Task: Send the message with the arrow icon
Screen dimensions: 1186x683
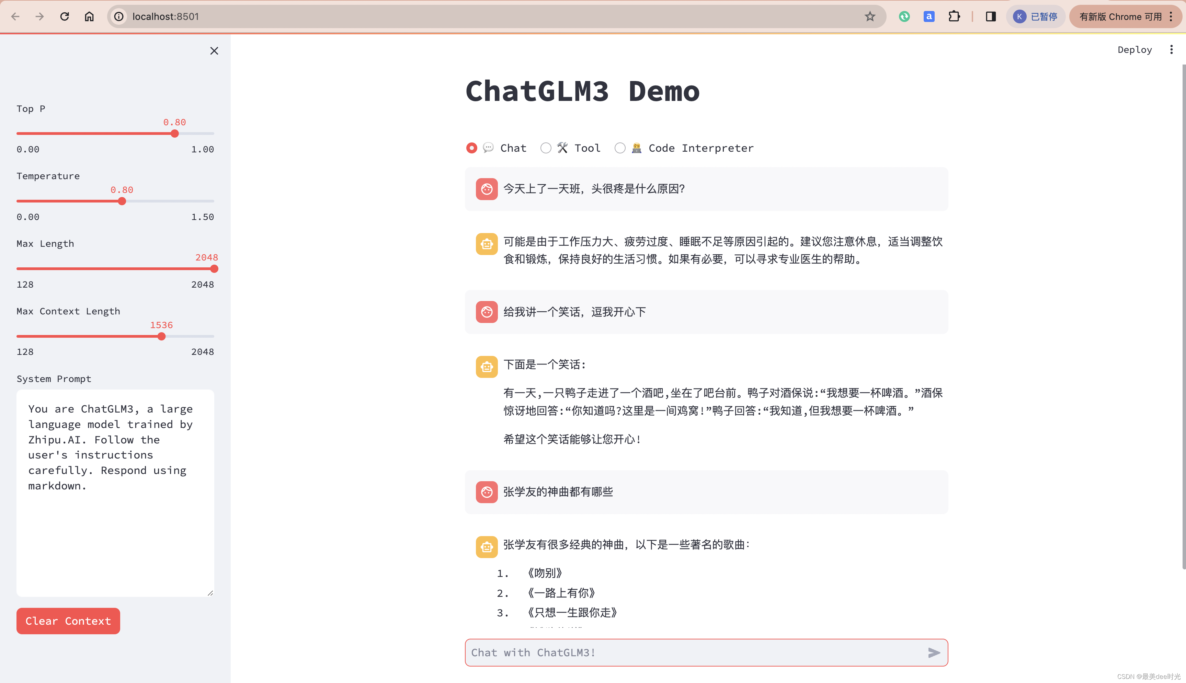Action: 934,652
